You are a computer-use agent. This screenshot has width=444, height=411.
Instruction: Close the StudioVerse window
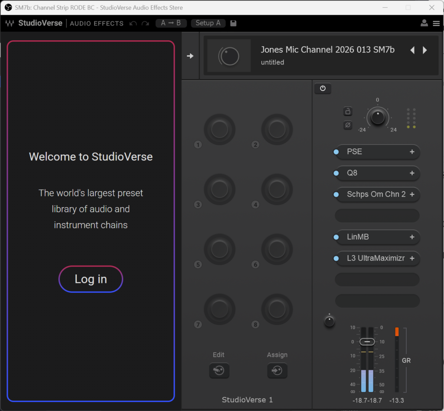coord(431,7)
